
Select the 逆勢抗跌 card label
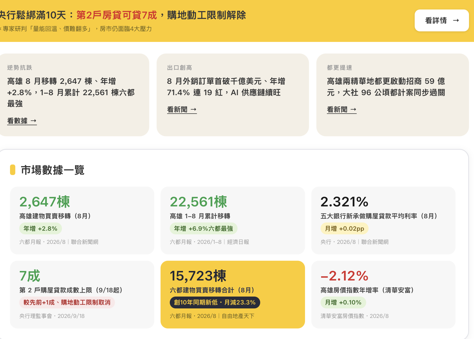coord(20,68)
